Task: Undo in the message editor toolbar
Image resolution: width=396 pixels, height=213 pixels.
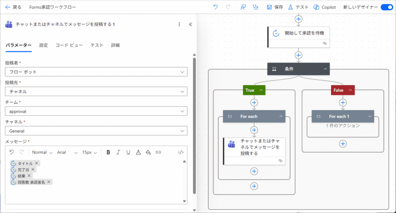Action: [x=12, y=152]
